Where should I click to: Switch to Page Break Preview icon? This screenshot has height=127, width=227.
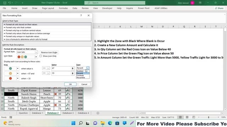point(194,117)
